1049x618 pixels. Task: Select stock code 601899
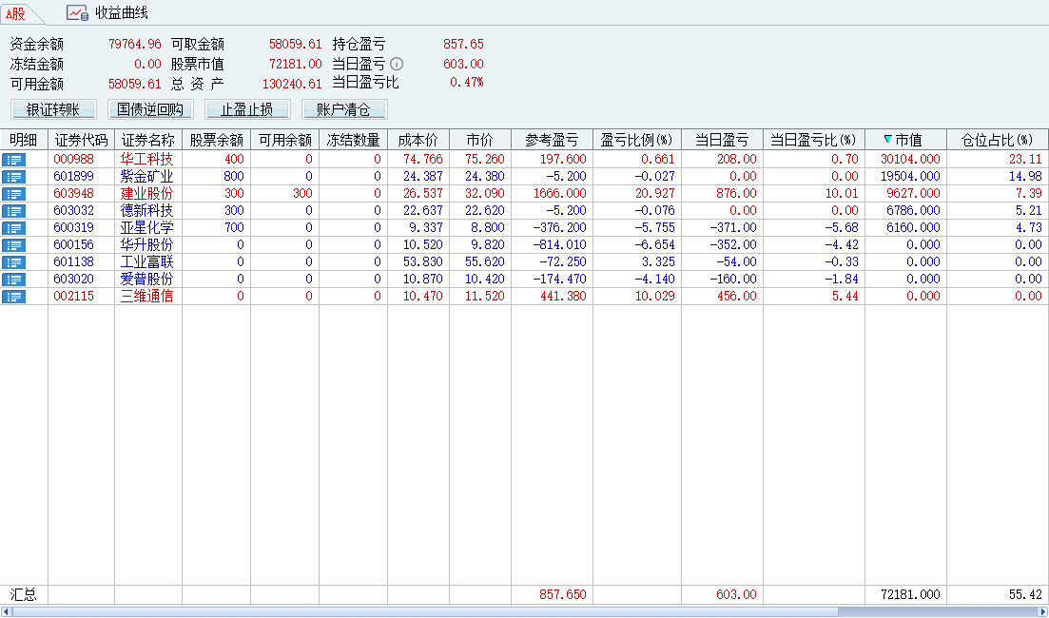click(73, 177)
